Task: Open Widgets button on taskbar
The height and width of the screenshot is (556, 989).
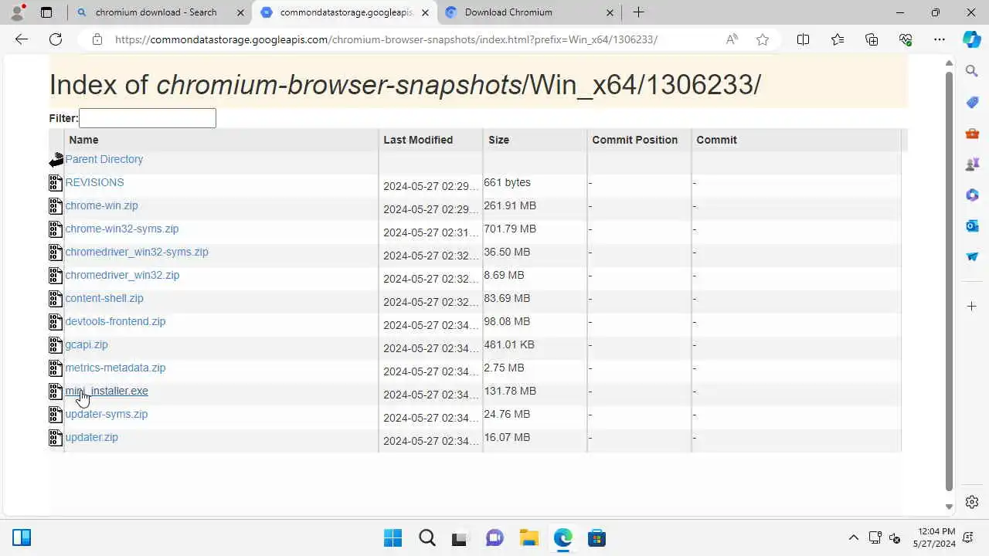Action: click(22, 537)
